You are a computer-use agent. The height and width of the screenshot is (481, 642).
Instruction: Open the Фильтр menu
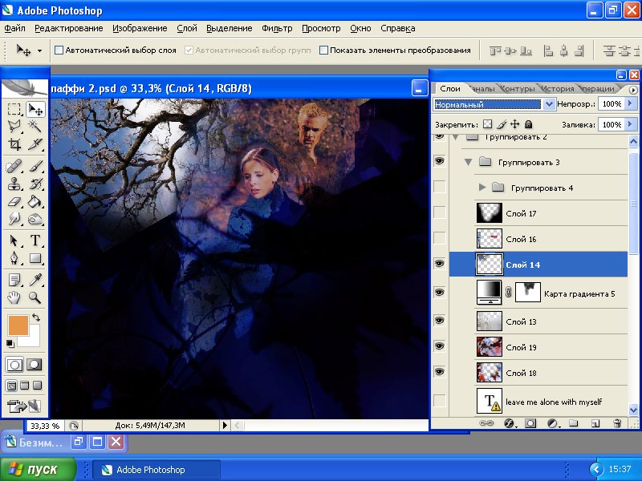277,28
